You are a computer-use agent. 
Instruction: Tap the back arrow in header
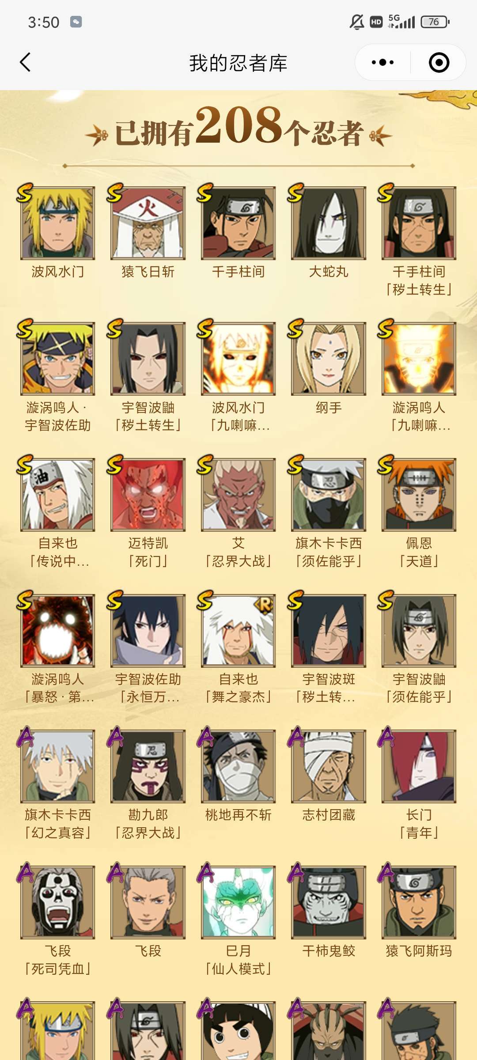click(x=26, y=62)
